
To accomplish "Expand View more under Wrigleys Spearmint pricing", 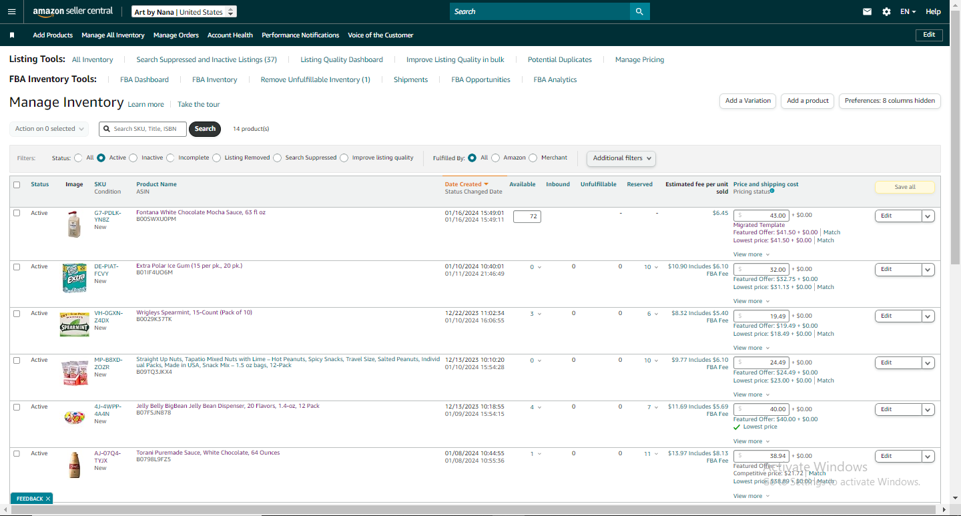I will pos(751,348).
